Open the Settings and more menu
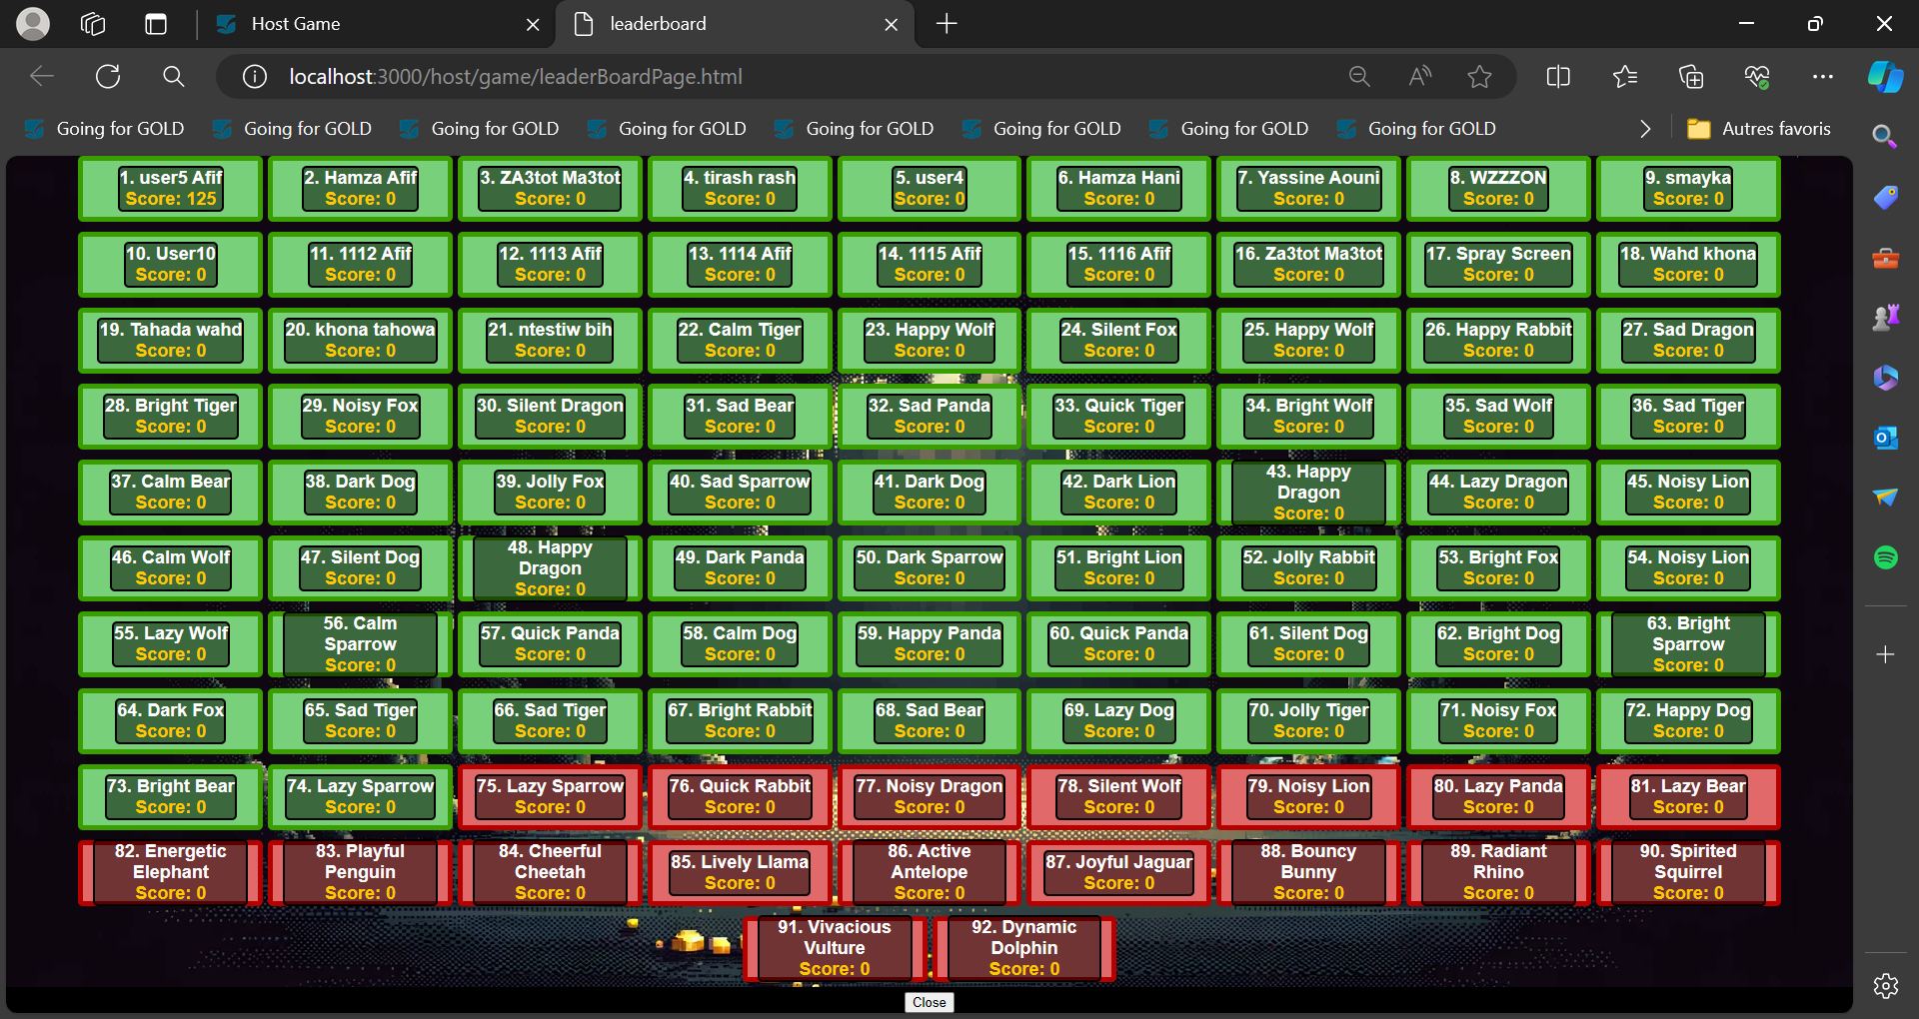The height and width of the screenshot is (1019, 1919). coord(1822,77)
